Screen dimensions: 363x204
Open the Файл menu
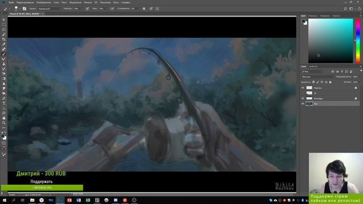point(11,2)
